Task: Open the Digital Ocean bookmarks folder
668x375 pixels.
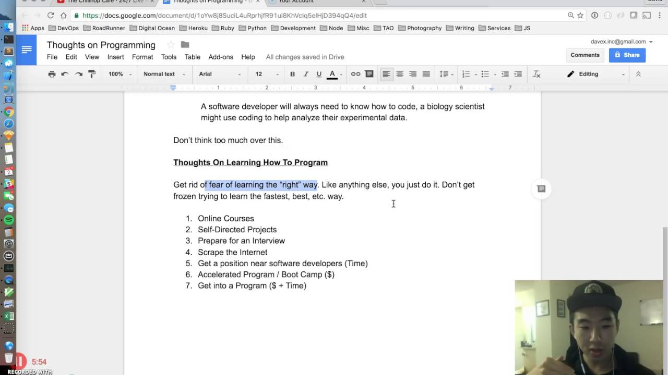Action: coord(152,28)
